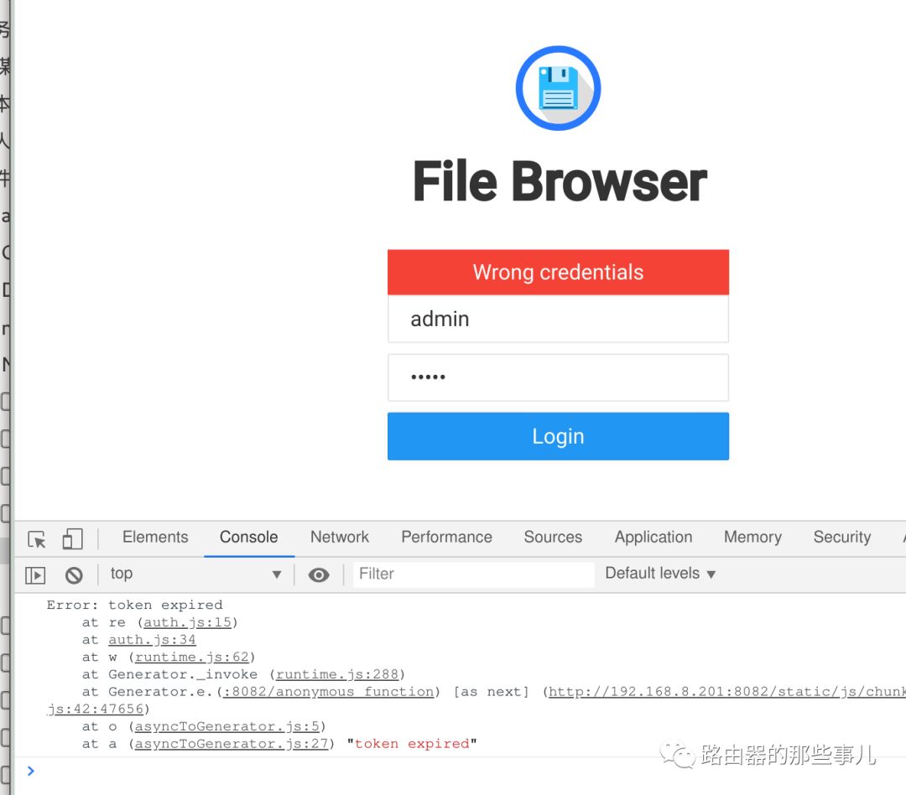
Task: Switch to the Application tab
Action: [653, 537]
